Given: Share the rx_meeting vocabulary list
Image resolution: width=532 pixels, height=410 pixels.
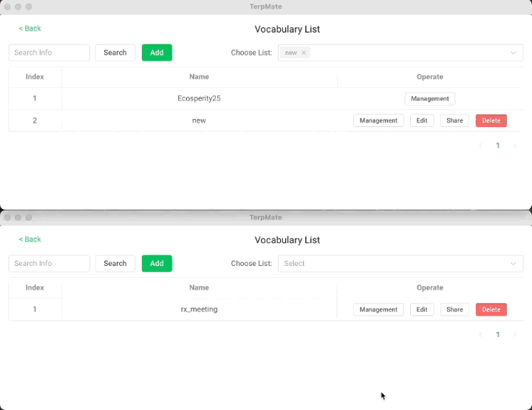Looking at the screenshot, I should [x=454, y=310].
